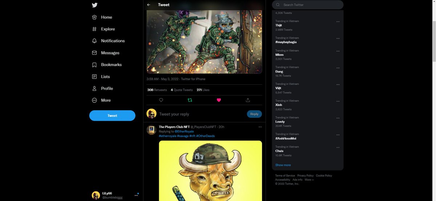Open options menu on Players Club NFT reply
Screen dimensions: 436x201
coord(260,127)
